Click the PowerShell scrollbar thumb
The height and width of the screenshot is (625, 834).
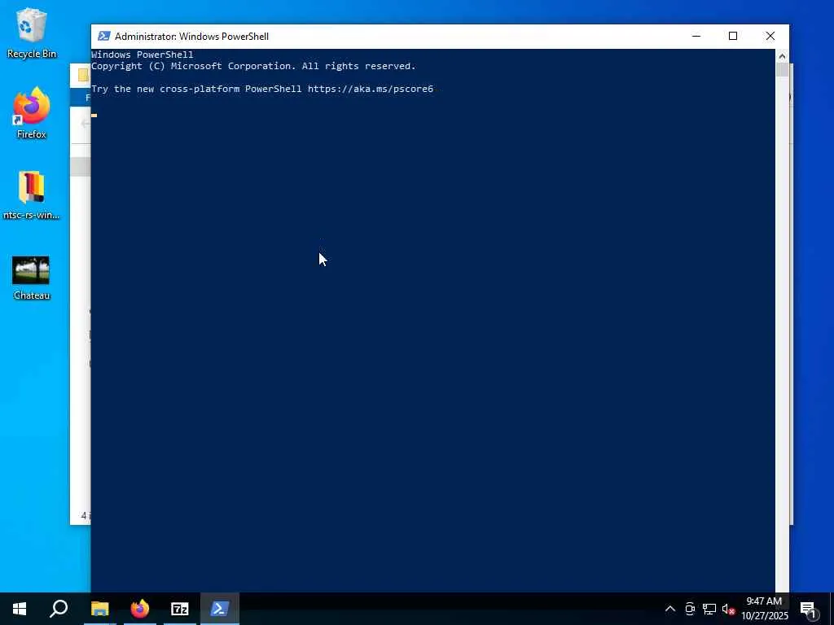coord(782,70)
